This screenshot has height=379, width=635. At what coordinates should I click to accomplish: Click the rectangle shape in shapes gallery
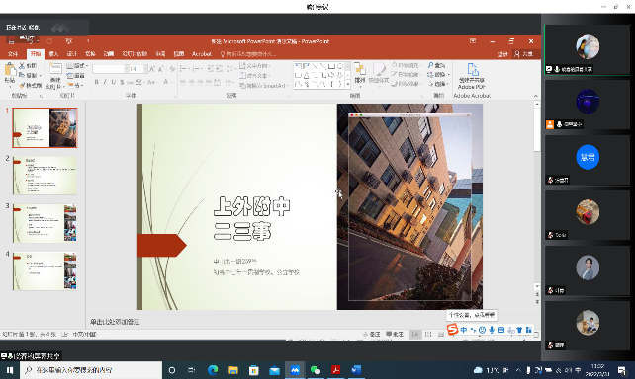(x=331, y=66)
